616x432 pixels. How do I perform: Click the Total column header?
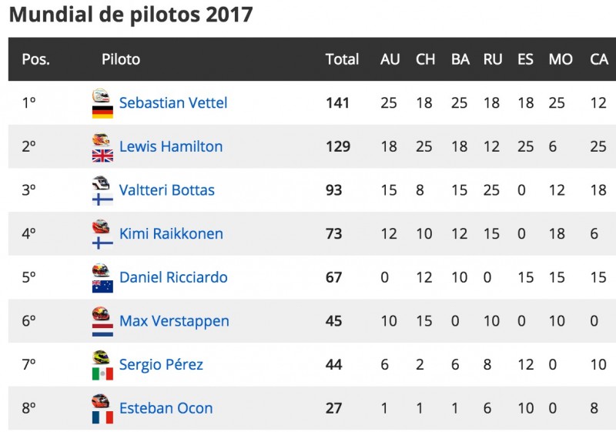[x=342, y=59]
